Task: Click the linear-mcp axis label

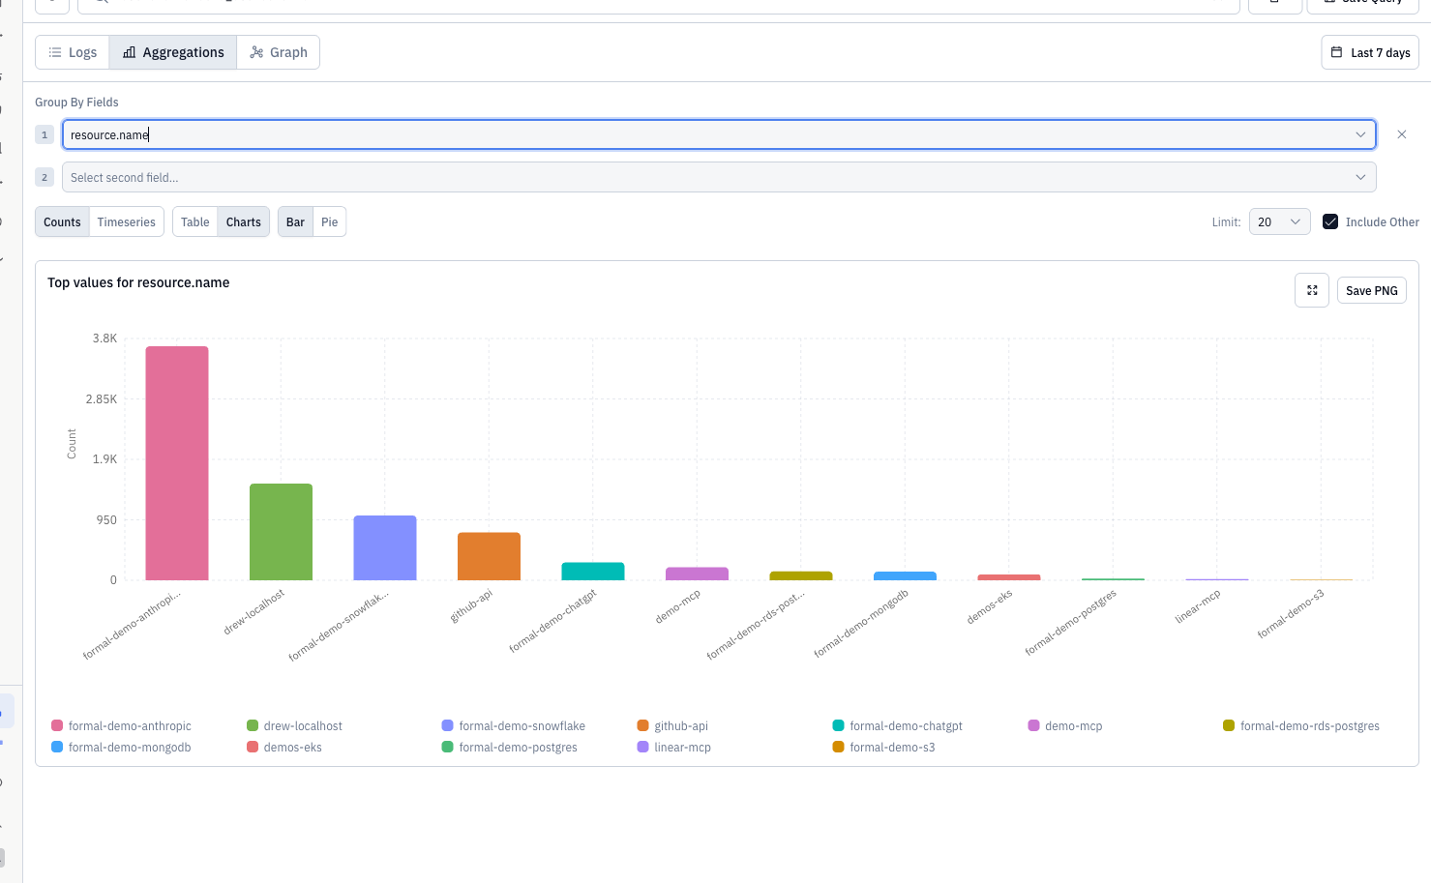Action: pos(1198,606)
